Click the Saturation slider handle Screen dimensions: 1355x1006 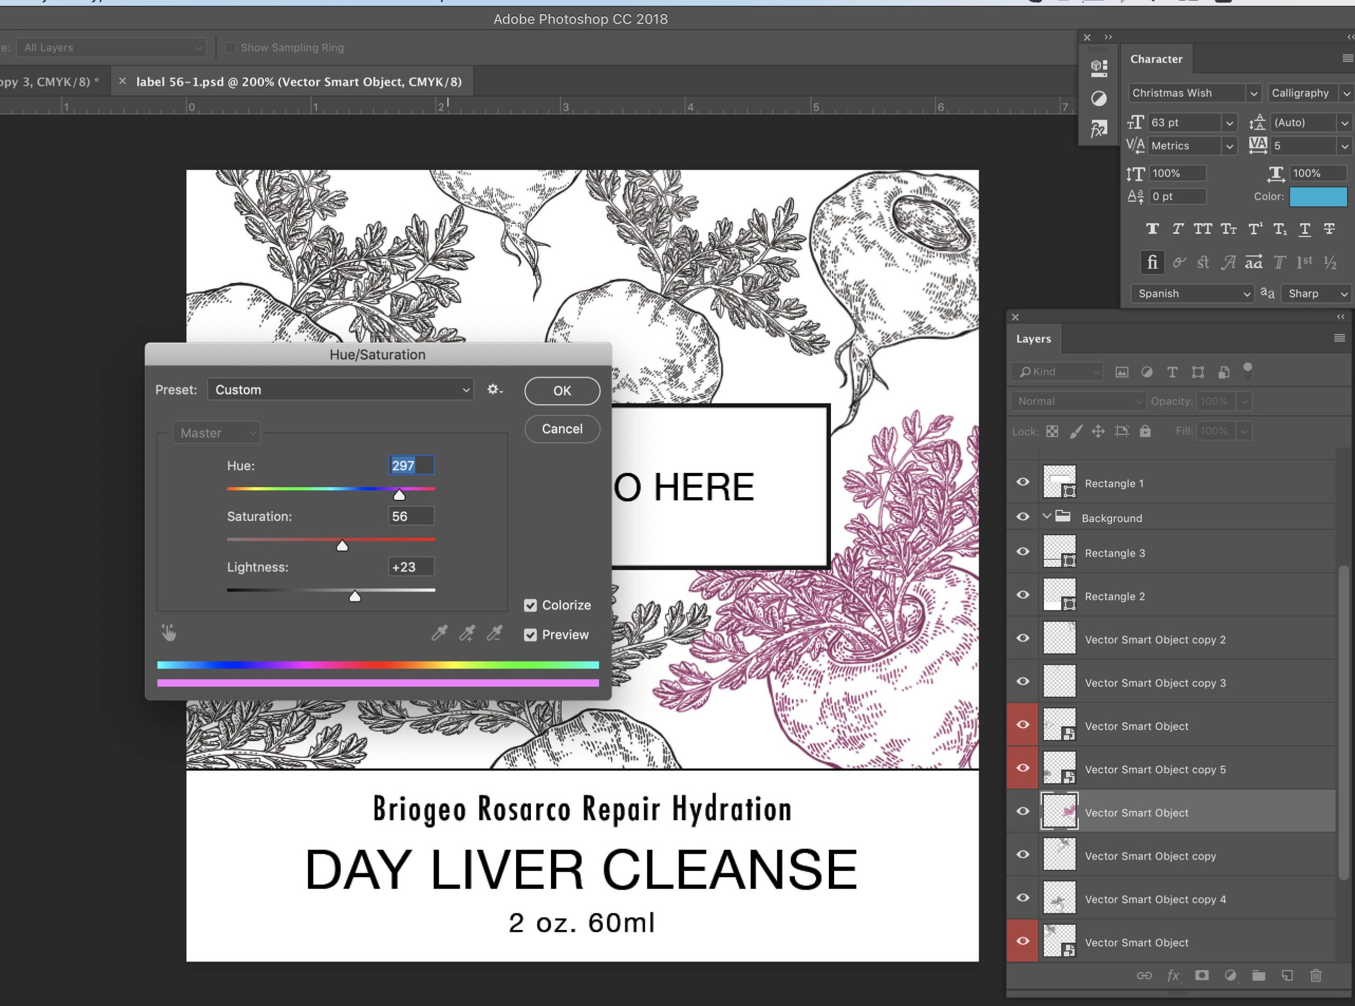(342, 546)
